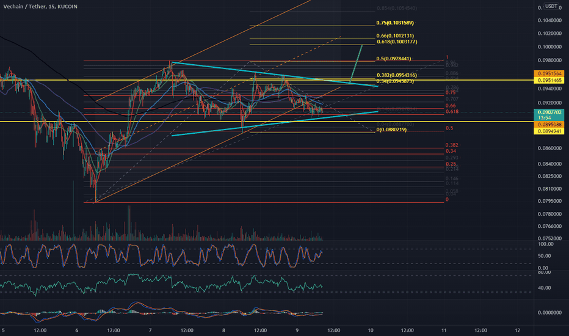
Task: Click the 0.0860000 price axis label
Action: pos(549,148)
